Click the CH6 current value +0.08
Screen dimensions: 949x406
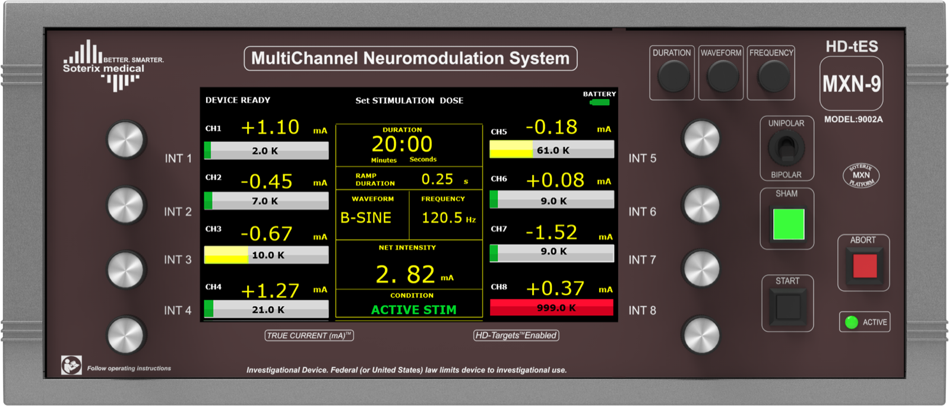tap(555, 179)
